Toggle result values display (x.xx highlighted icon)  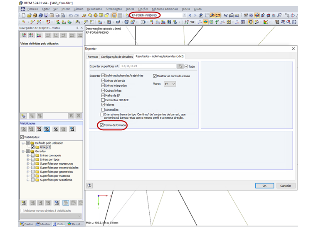[x=217, y=15]
